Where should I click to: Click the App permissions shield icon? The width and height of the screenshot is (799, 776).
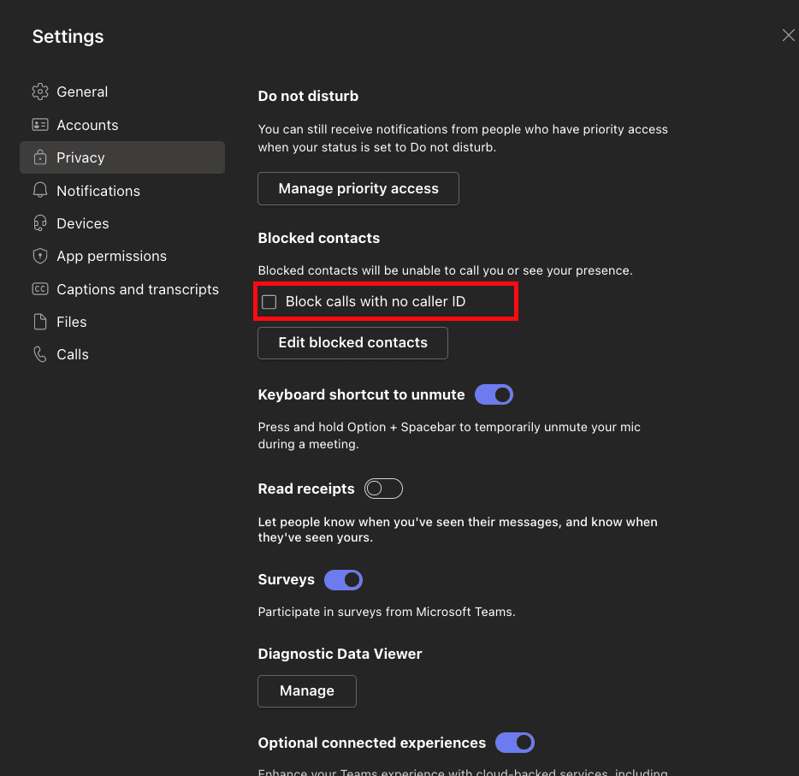39,256
